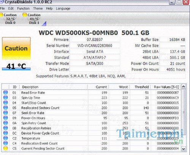The width and height of the screenshot is (190, 155).
Task: Click Supported Features field
Action: tap(128, 76)
